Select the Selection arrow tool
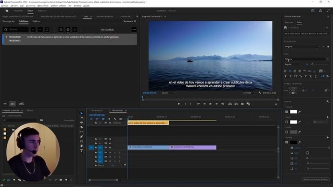The image size is (333, 187). [x=82, y=113]
